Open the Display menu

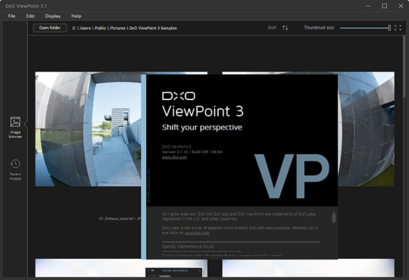coord(52,16)
